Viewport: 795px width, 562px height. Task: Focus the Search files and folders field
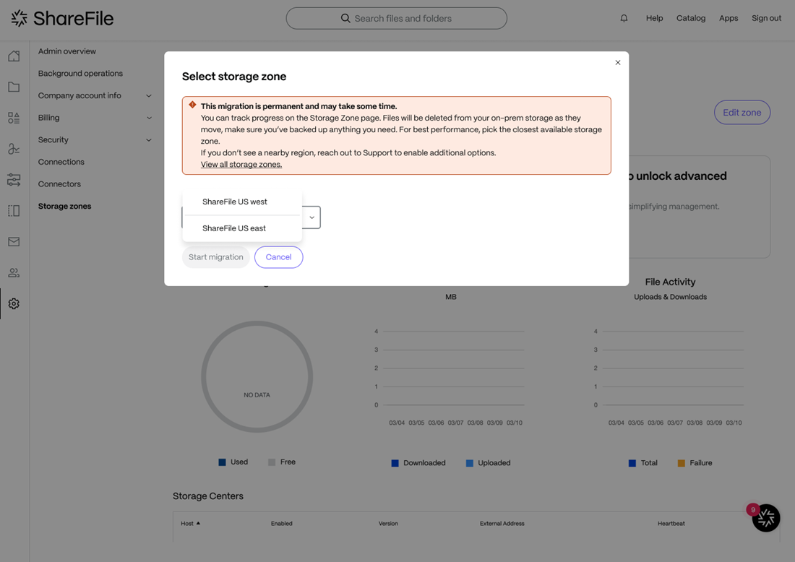tap(397, 18)
